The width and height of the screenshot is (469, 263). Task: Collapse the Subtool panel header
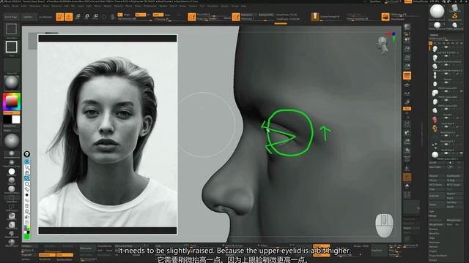[435, 35]
